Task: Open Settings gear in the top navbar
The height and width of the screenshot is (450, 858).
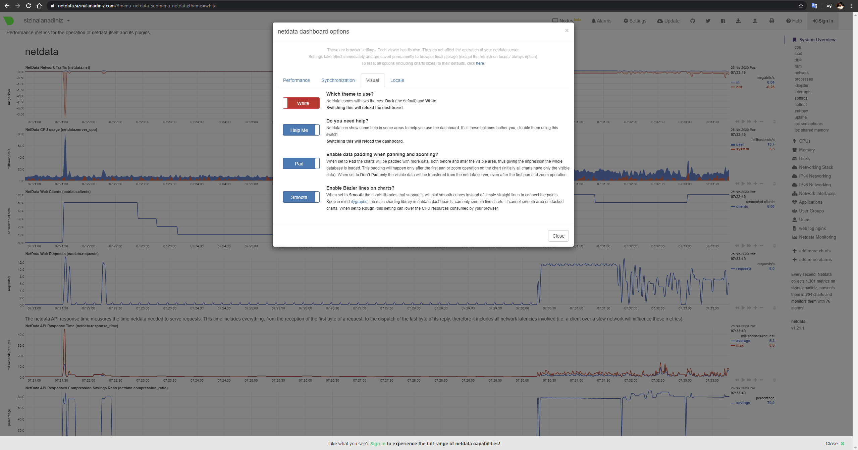Action: click(x=635, y=21)
